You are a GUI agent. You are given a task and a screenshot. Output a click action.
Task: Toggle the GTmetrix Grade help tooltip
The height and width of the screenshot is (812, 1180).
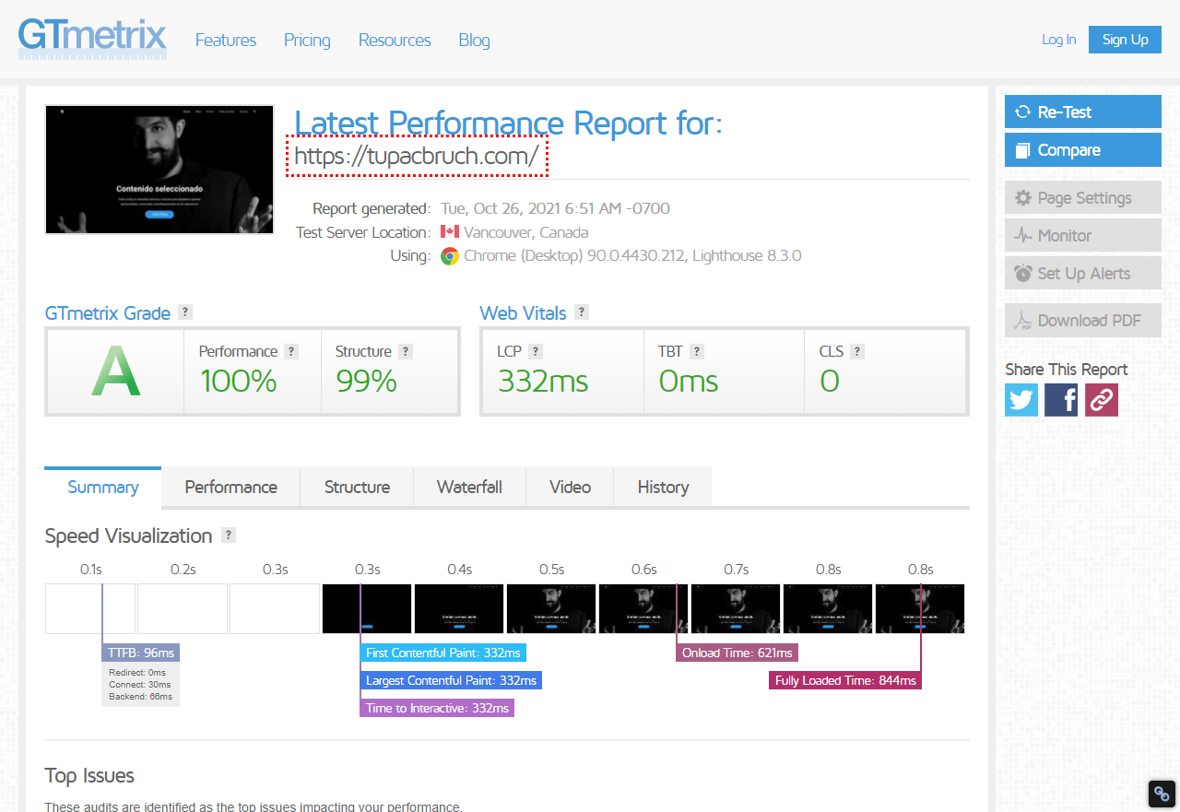(186, 312)
